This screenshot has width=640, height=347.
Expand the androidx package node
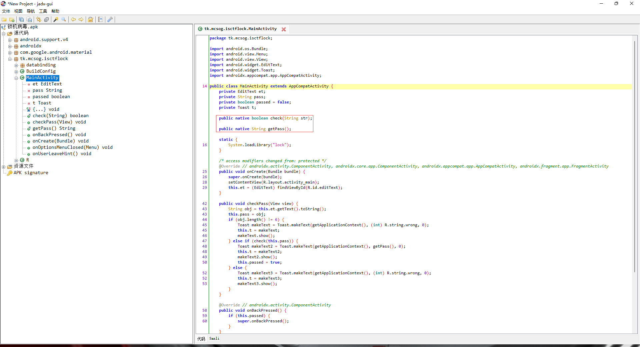[x=10, y=46]
